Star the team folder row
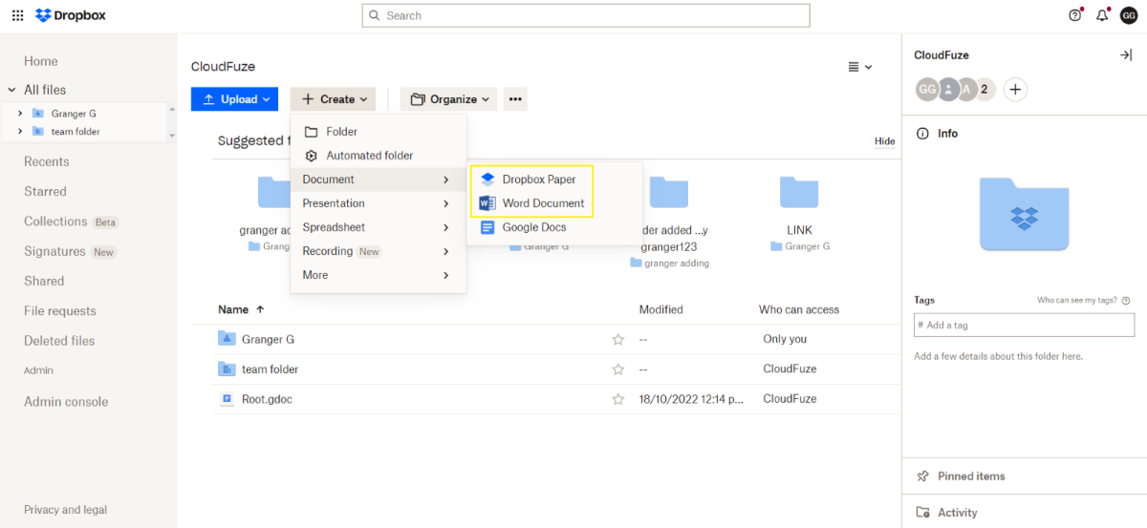 pyautogui.click(x=617, y=370)
